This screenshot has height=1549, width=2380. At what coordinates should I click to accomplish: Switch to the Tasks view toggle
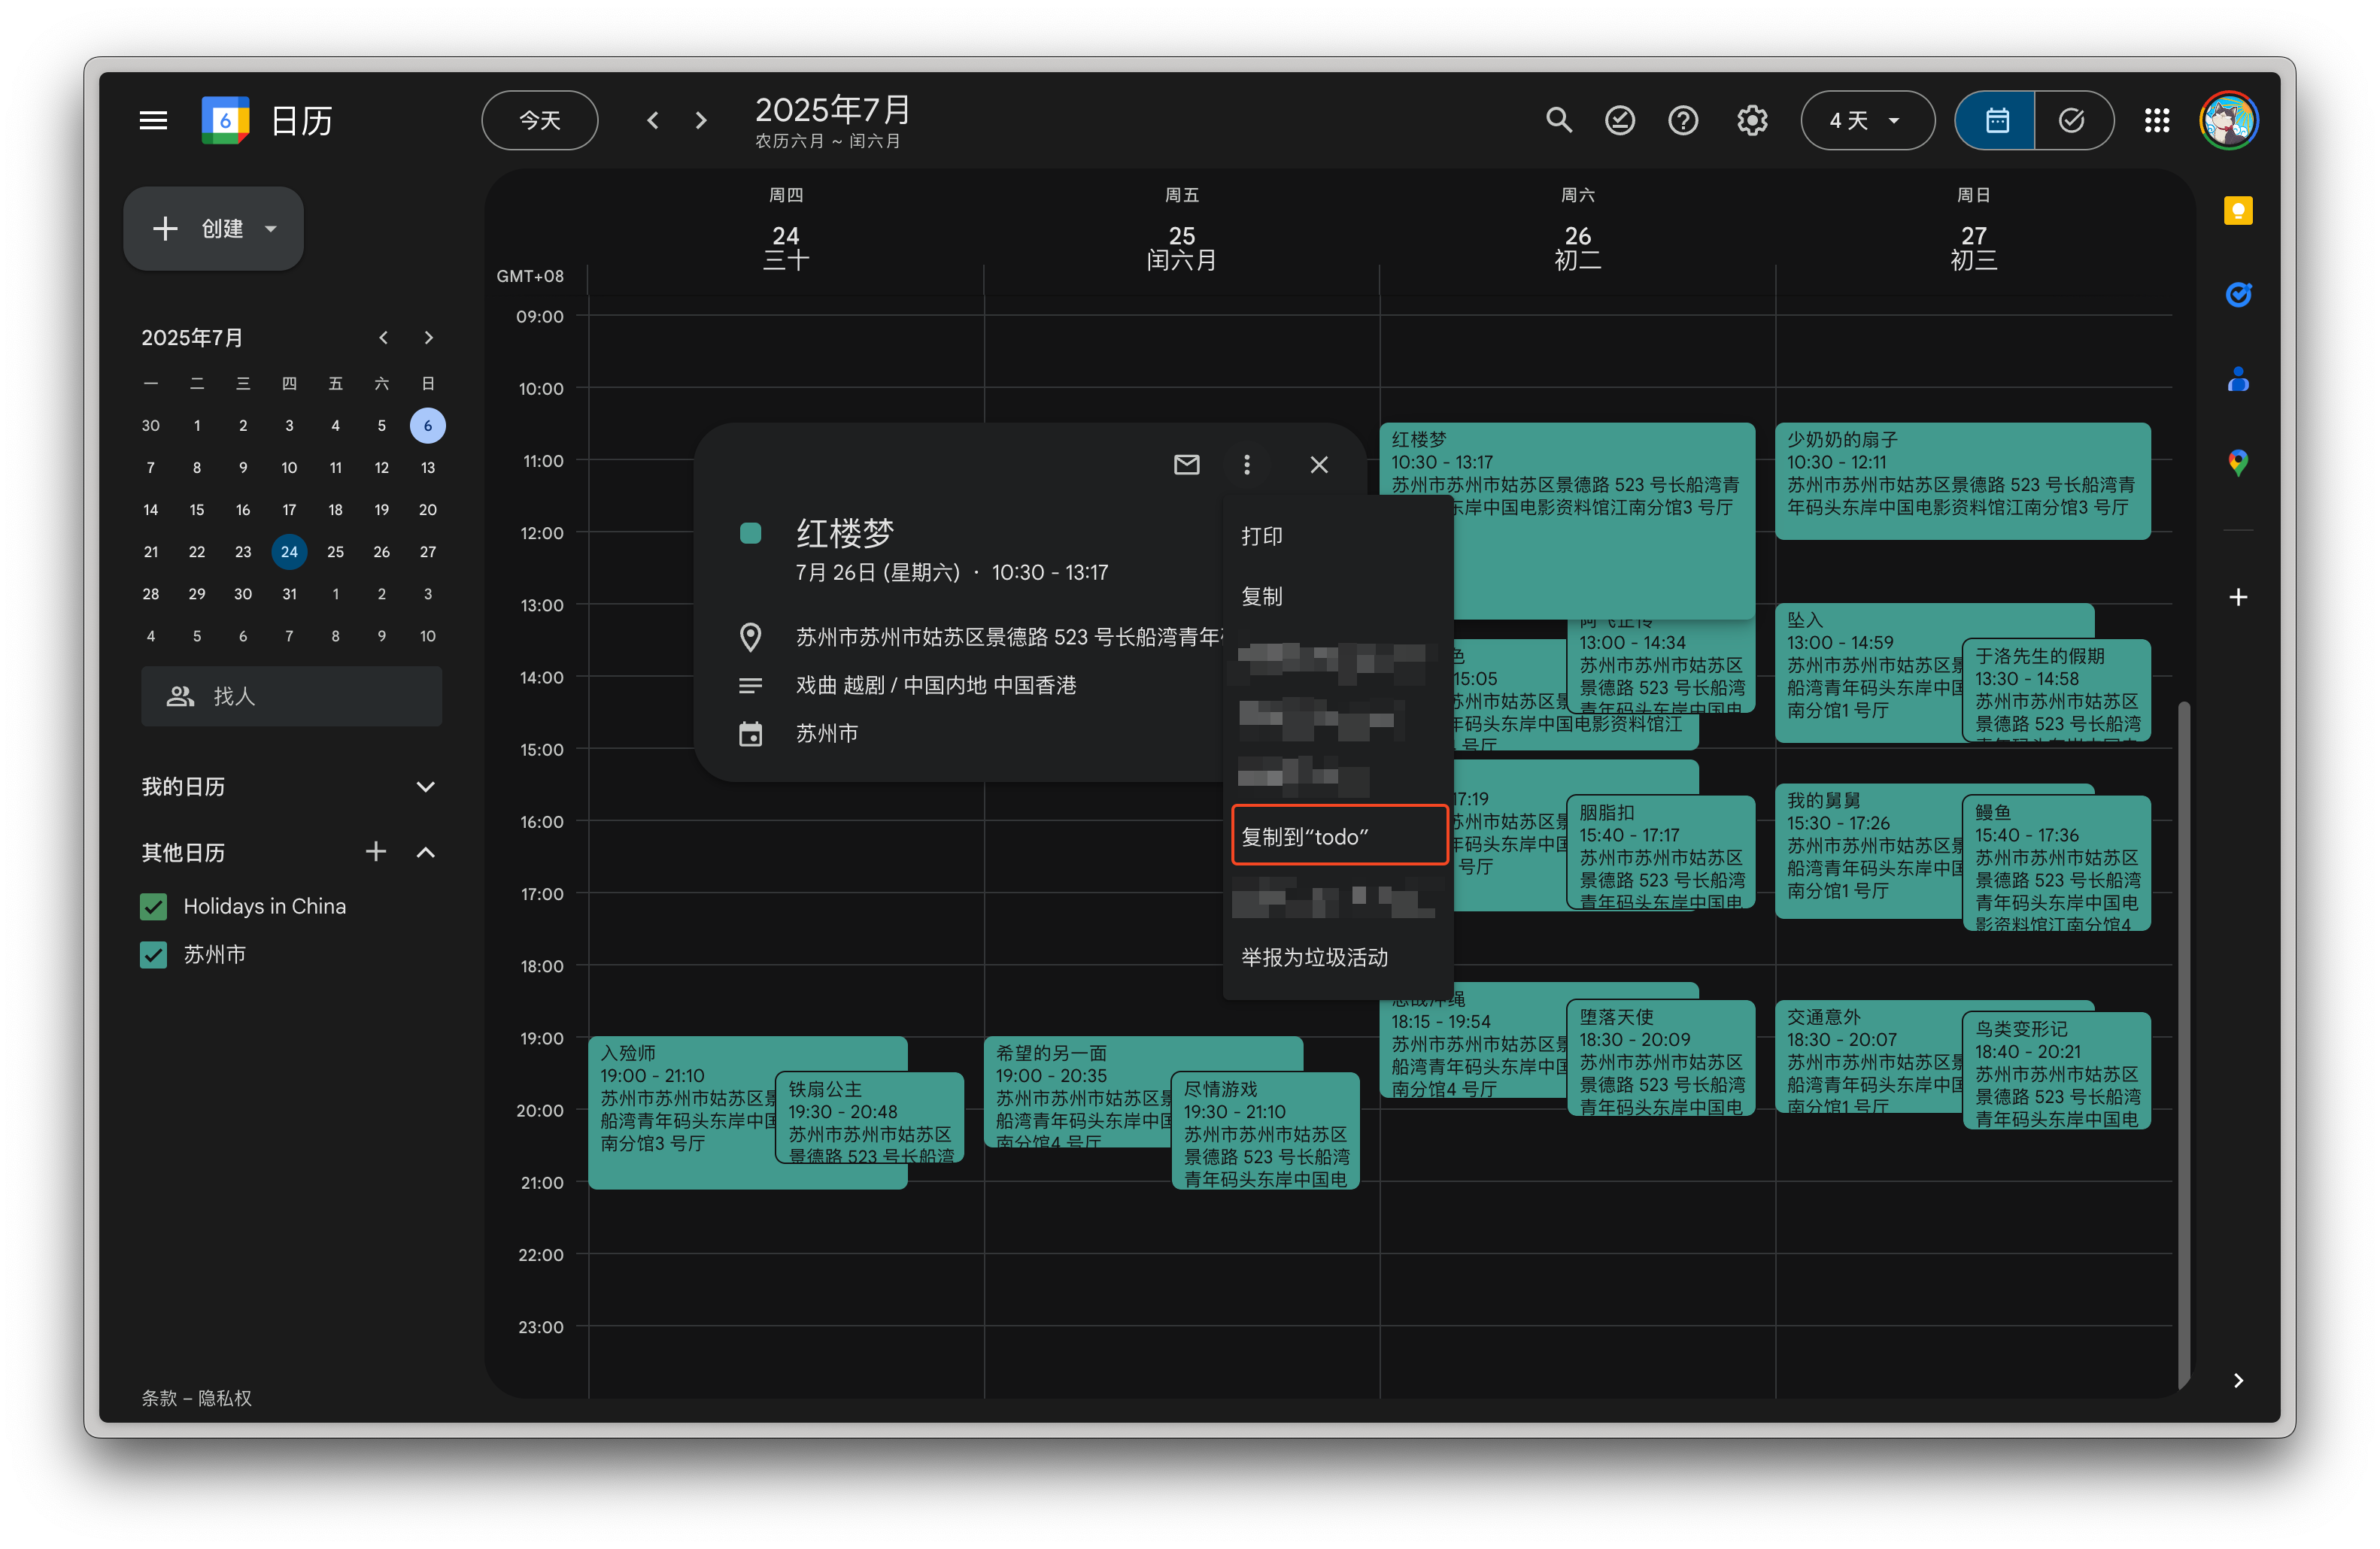point(2072,121)
